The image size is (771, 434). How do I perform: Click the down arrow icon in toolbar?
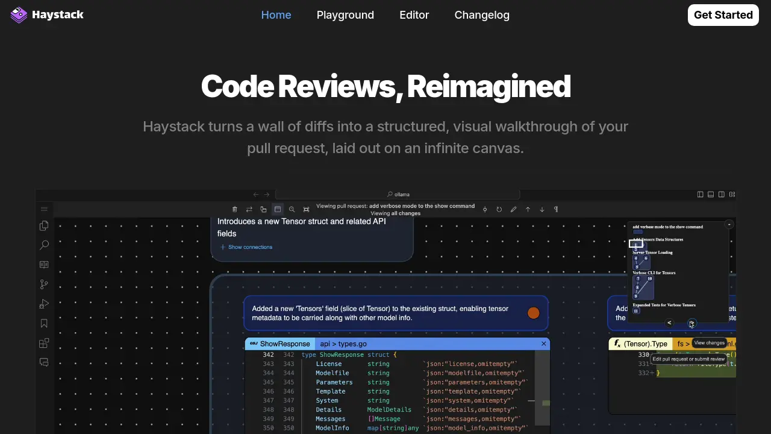coord(542,209)
